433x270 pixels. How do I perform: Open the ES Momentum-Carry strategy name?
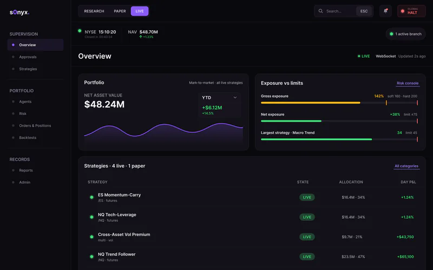[x=119, y=195]
